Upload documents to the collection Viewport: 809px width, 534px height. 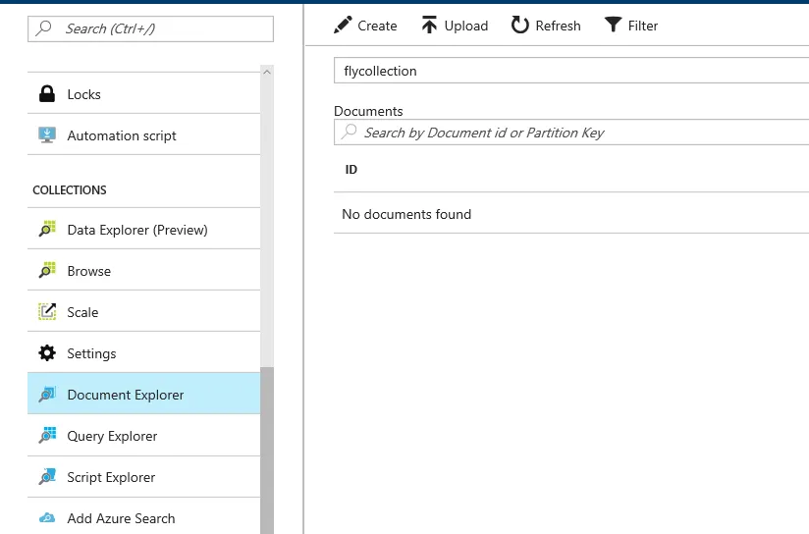pyautogui.click(x=455, y=26)
